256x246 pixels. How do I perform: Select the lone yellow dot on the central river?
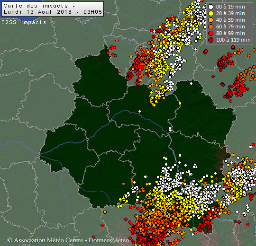pyautogui.click(x=139, y=112)
